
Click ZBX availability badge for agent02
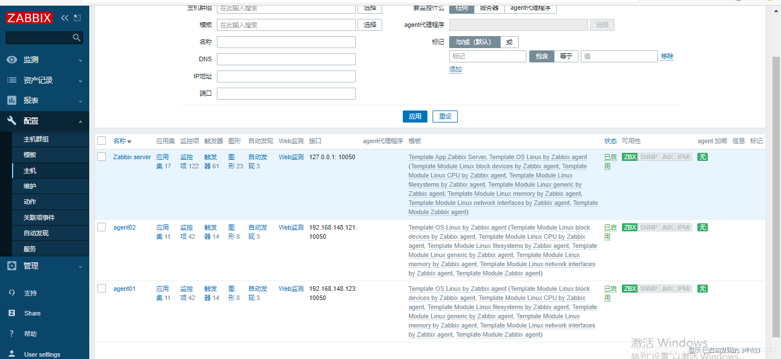click(x=629, y=227)
